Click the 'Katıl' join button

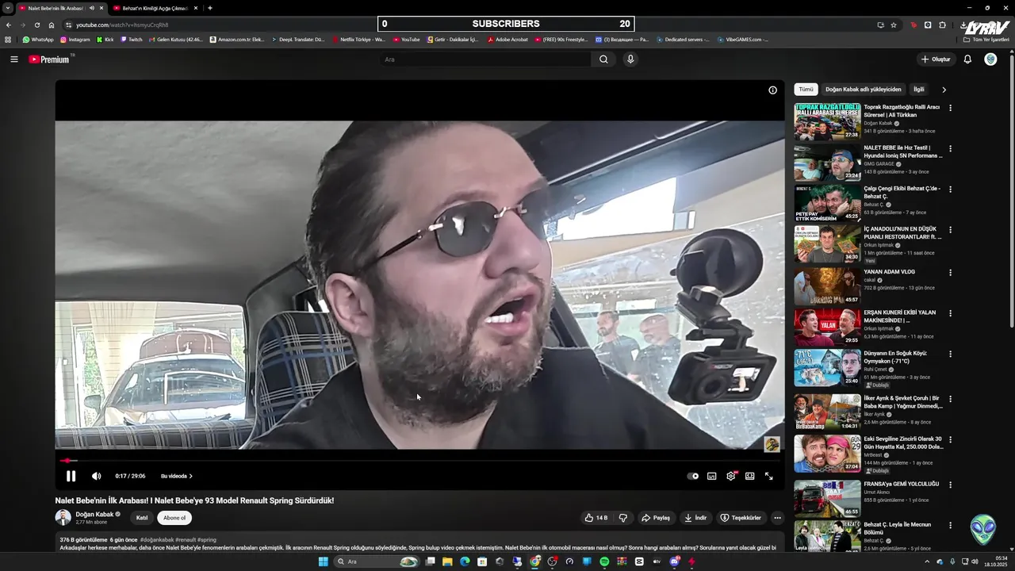click(x=142, y=518)
